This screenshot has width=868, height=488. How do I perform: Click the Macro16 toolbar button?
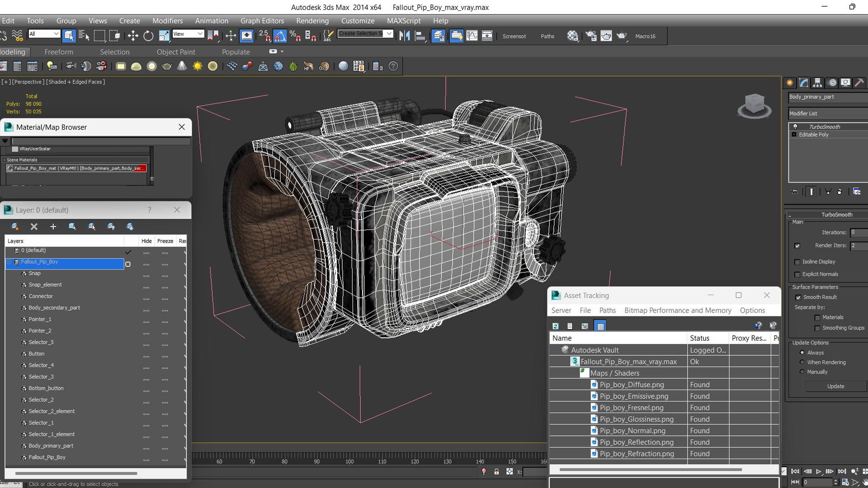pos(645,36)
